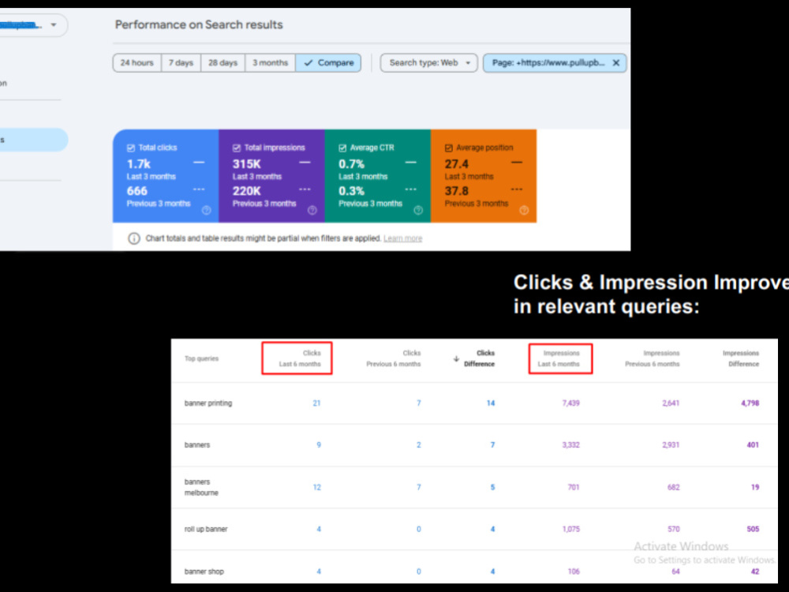Select the roll up banner query
789x592 pixels.
point(474,529)
